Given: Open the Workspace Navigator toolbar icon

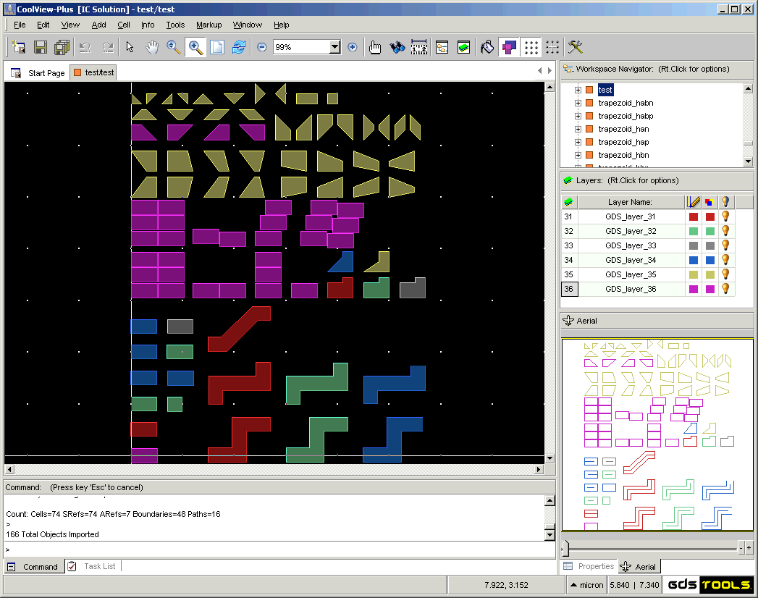Looking at the screenshot, I should point(442,47).
